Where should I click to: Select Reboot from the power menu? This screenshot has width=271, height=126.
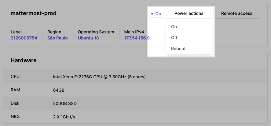tap(178, 49)
